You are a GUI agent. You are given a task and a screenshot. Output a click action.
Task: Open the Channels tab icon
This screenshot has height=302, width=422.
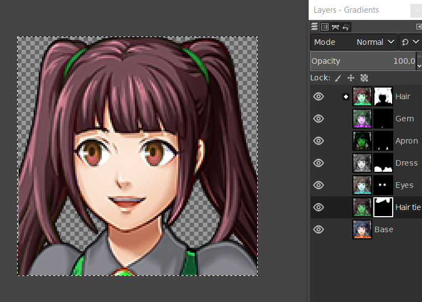click(325, 27)
